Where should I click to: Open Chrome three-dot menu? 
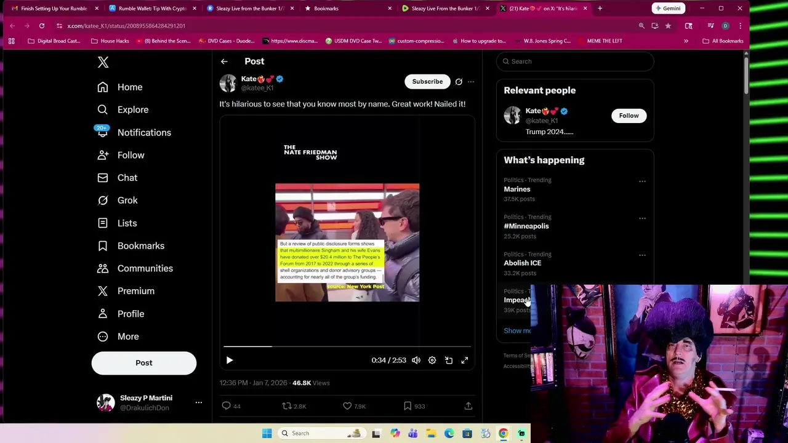click(740, 26)
